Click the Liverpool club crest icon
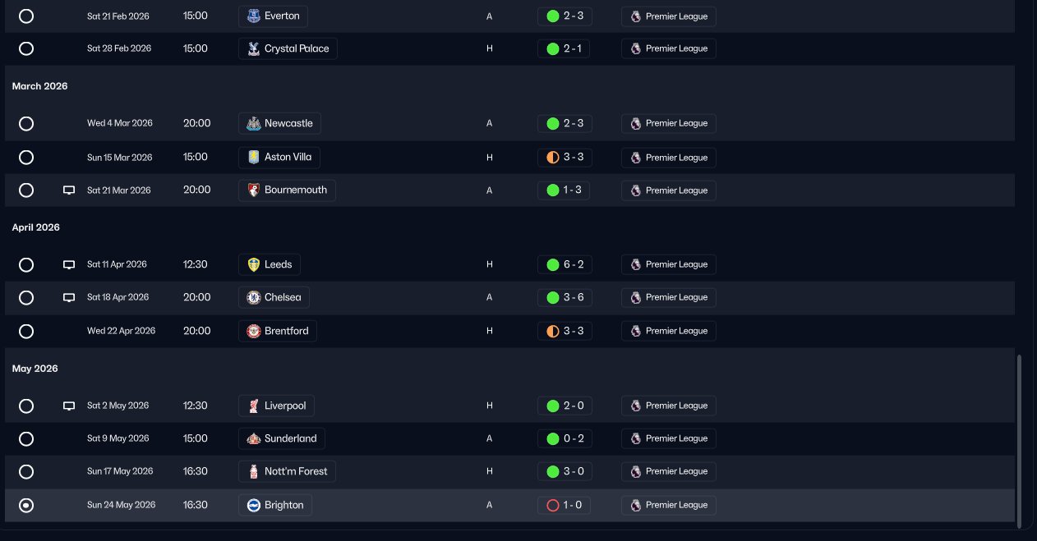The height and width of the screenshot is (541, 1037). 254,406
